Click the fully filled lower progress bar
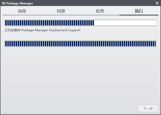 [x=81, y=44]
